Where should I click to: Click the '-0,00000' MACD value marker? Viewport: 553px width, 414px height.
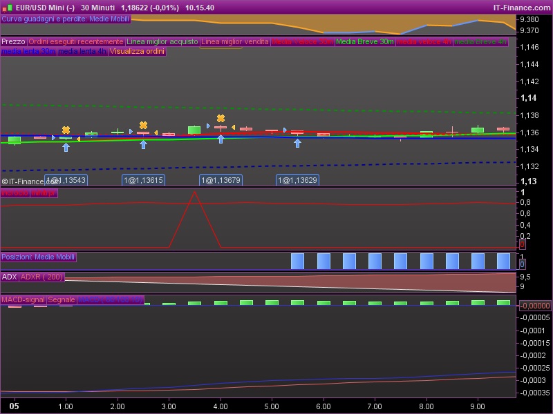[535, 306]
